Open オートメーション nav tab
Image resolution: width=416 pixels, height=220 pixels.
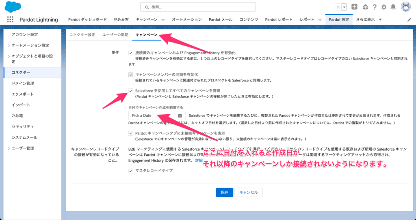coord(187,19)
